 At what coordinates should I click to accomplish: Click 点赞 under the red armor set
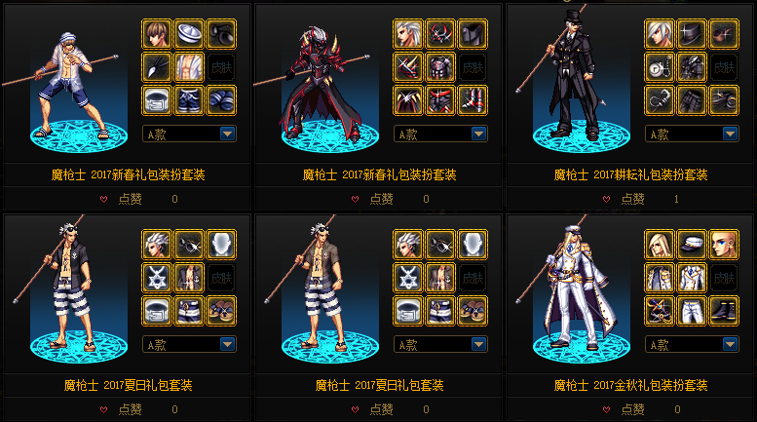point(381,199)
